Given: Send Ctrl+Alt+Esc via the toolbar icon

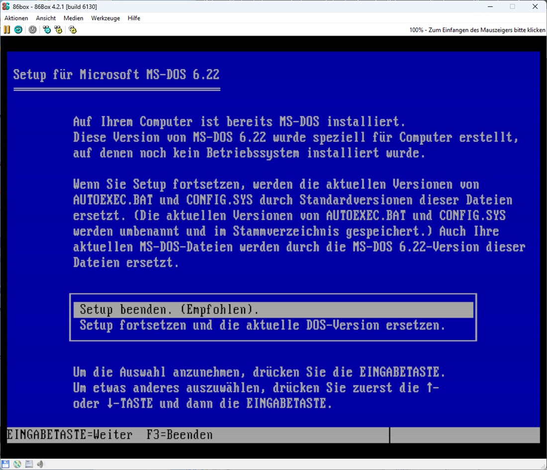Looking at the screenshot, I should (59, 30).
